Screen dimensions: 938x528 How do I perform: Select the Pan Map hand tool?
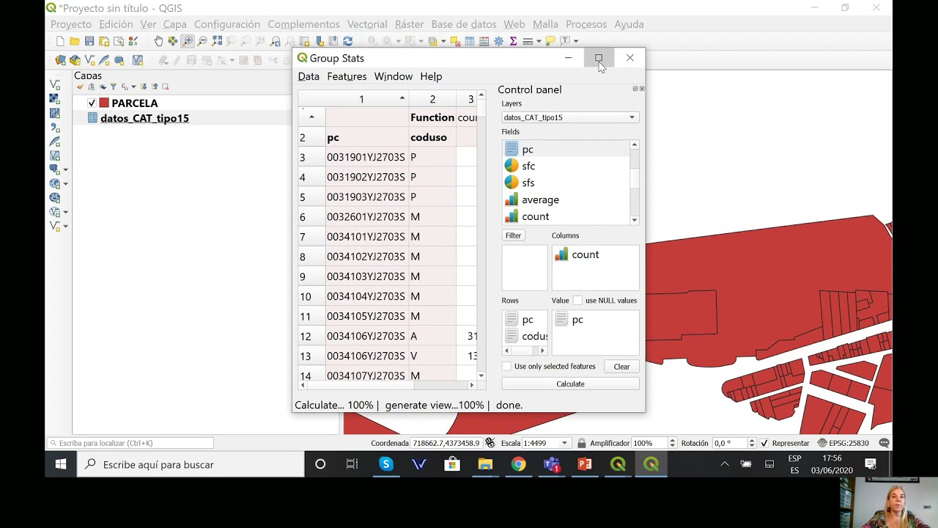[x=158, y=41]
